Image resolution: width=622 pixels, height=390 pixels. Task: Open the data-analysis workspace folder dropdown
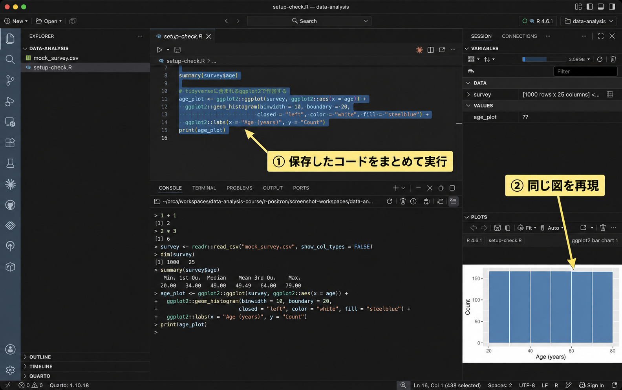[588, 21]
